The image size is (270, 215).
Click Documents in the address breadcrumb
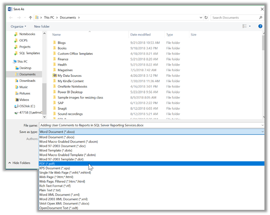tap(67, 18)
